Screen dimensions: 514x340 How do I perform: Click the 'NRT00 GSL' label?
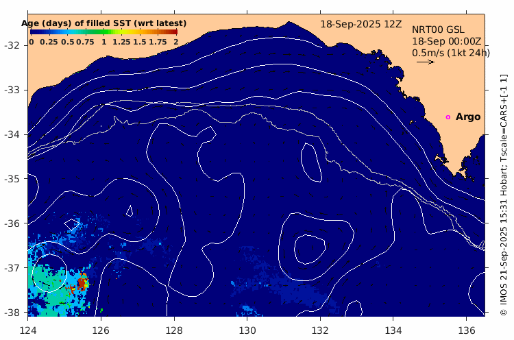click(x=438, y=30)
